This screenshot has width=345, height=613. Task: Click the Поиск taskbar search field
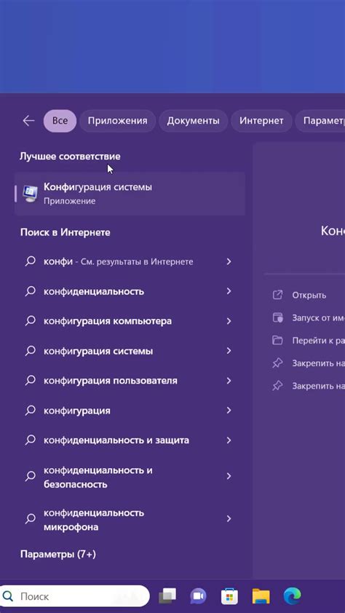pos(74,596)
